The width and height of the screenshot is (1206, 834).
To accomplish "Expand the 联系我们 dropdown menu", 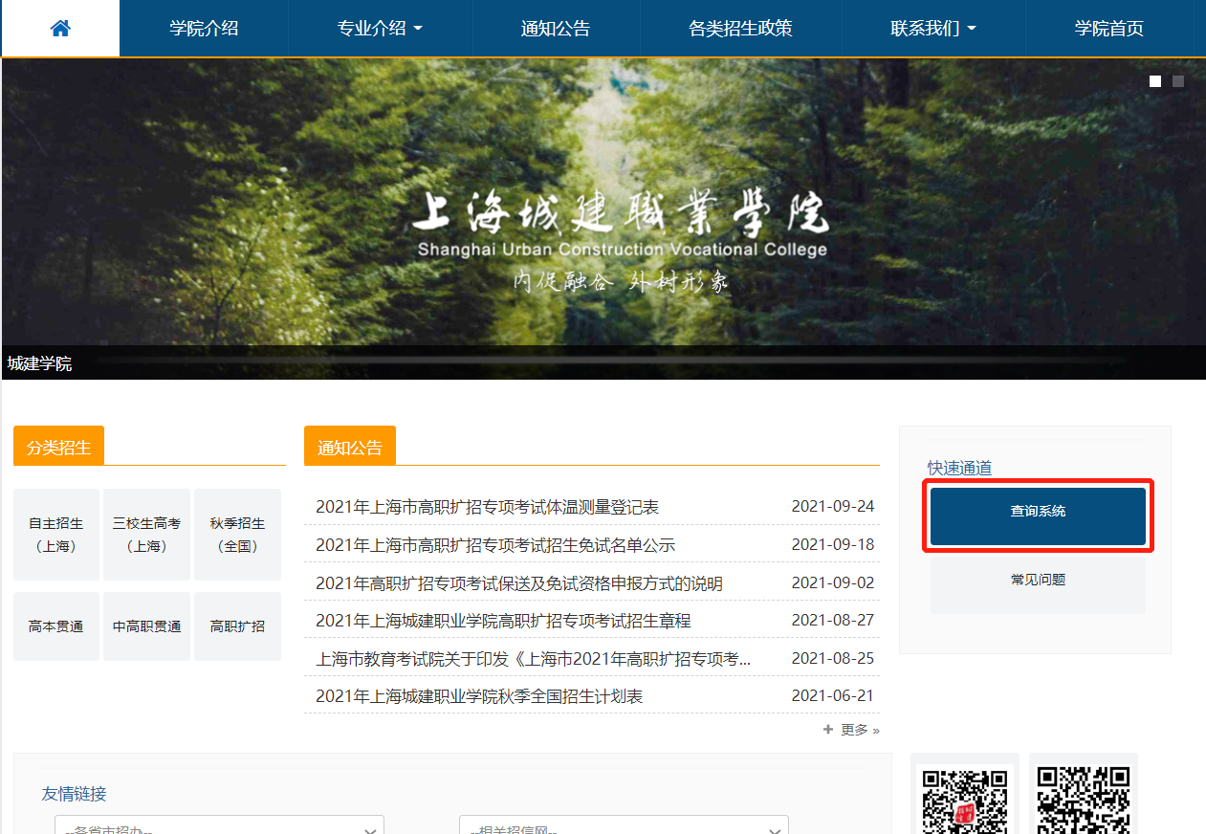I will point(933,29).
